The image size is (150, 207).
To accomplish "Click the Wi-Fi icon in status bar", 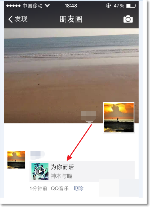I will (x=47, y=6).
